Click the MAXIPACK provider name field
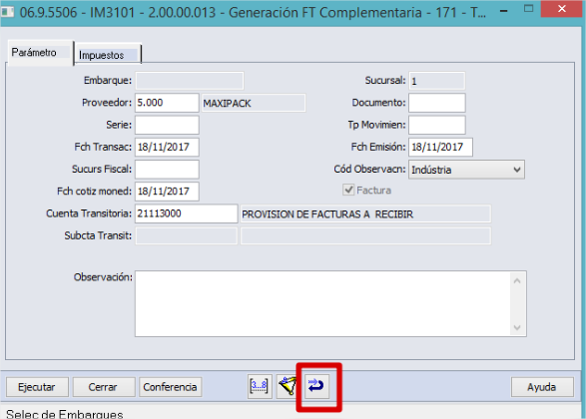 (253, 103)
